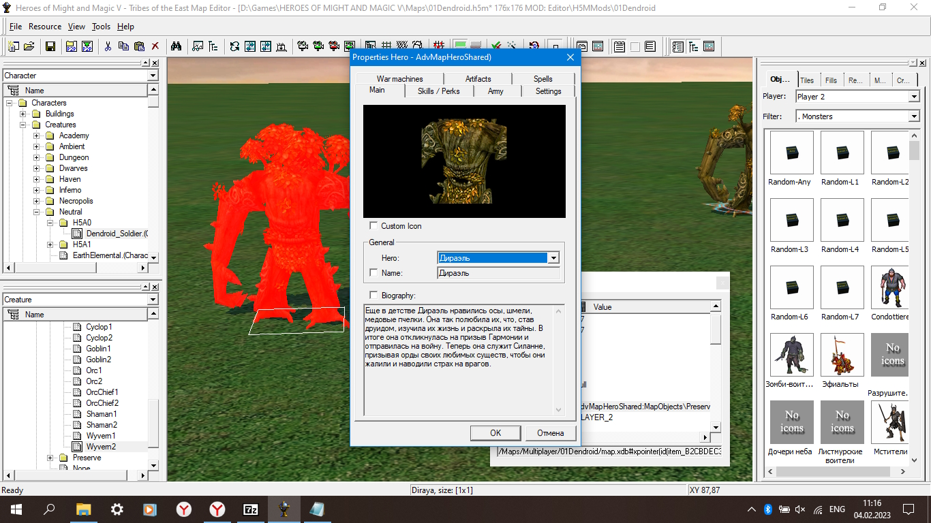This screenshot has width=931, height=523.
Task: Click the magic wand toolbar icon
Action: click(512, 46)
